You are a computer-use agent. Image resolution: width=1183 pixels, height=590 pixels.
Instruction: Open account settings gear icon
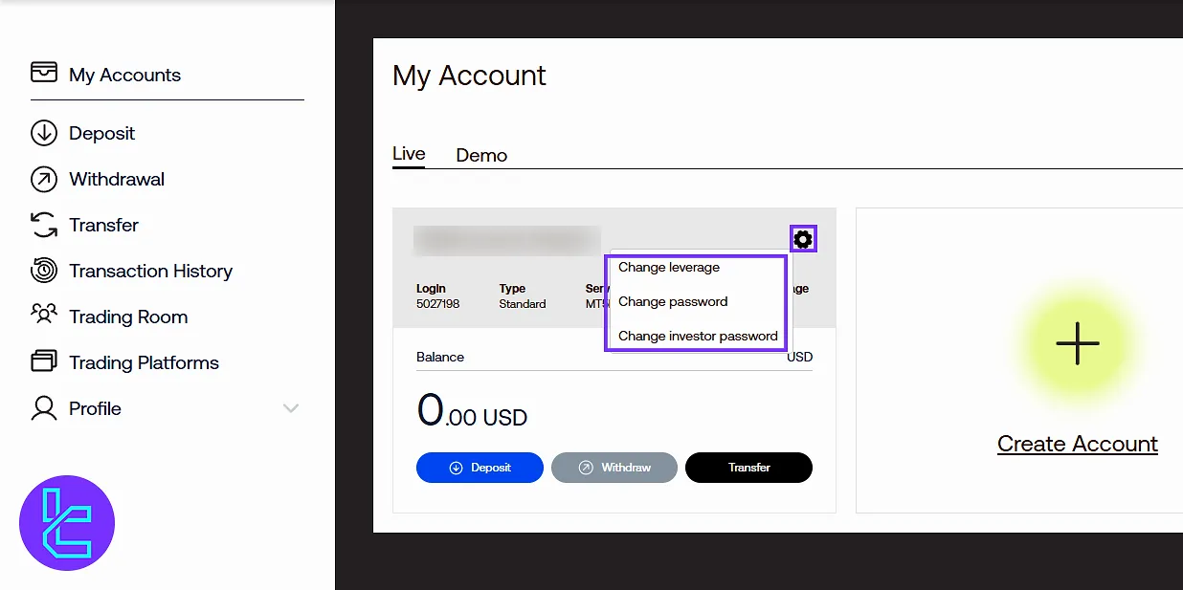803,239
